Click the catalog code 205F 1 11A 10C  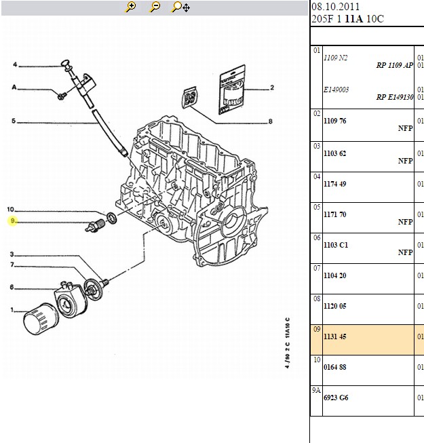pos(347,19)
